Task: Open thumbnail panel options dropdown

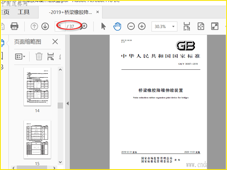Action: (20, 56)
